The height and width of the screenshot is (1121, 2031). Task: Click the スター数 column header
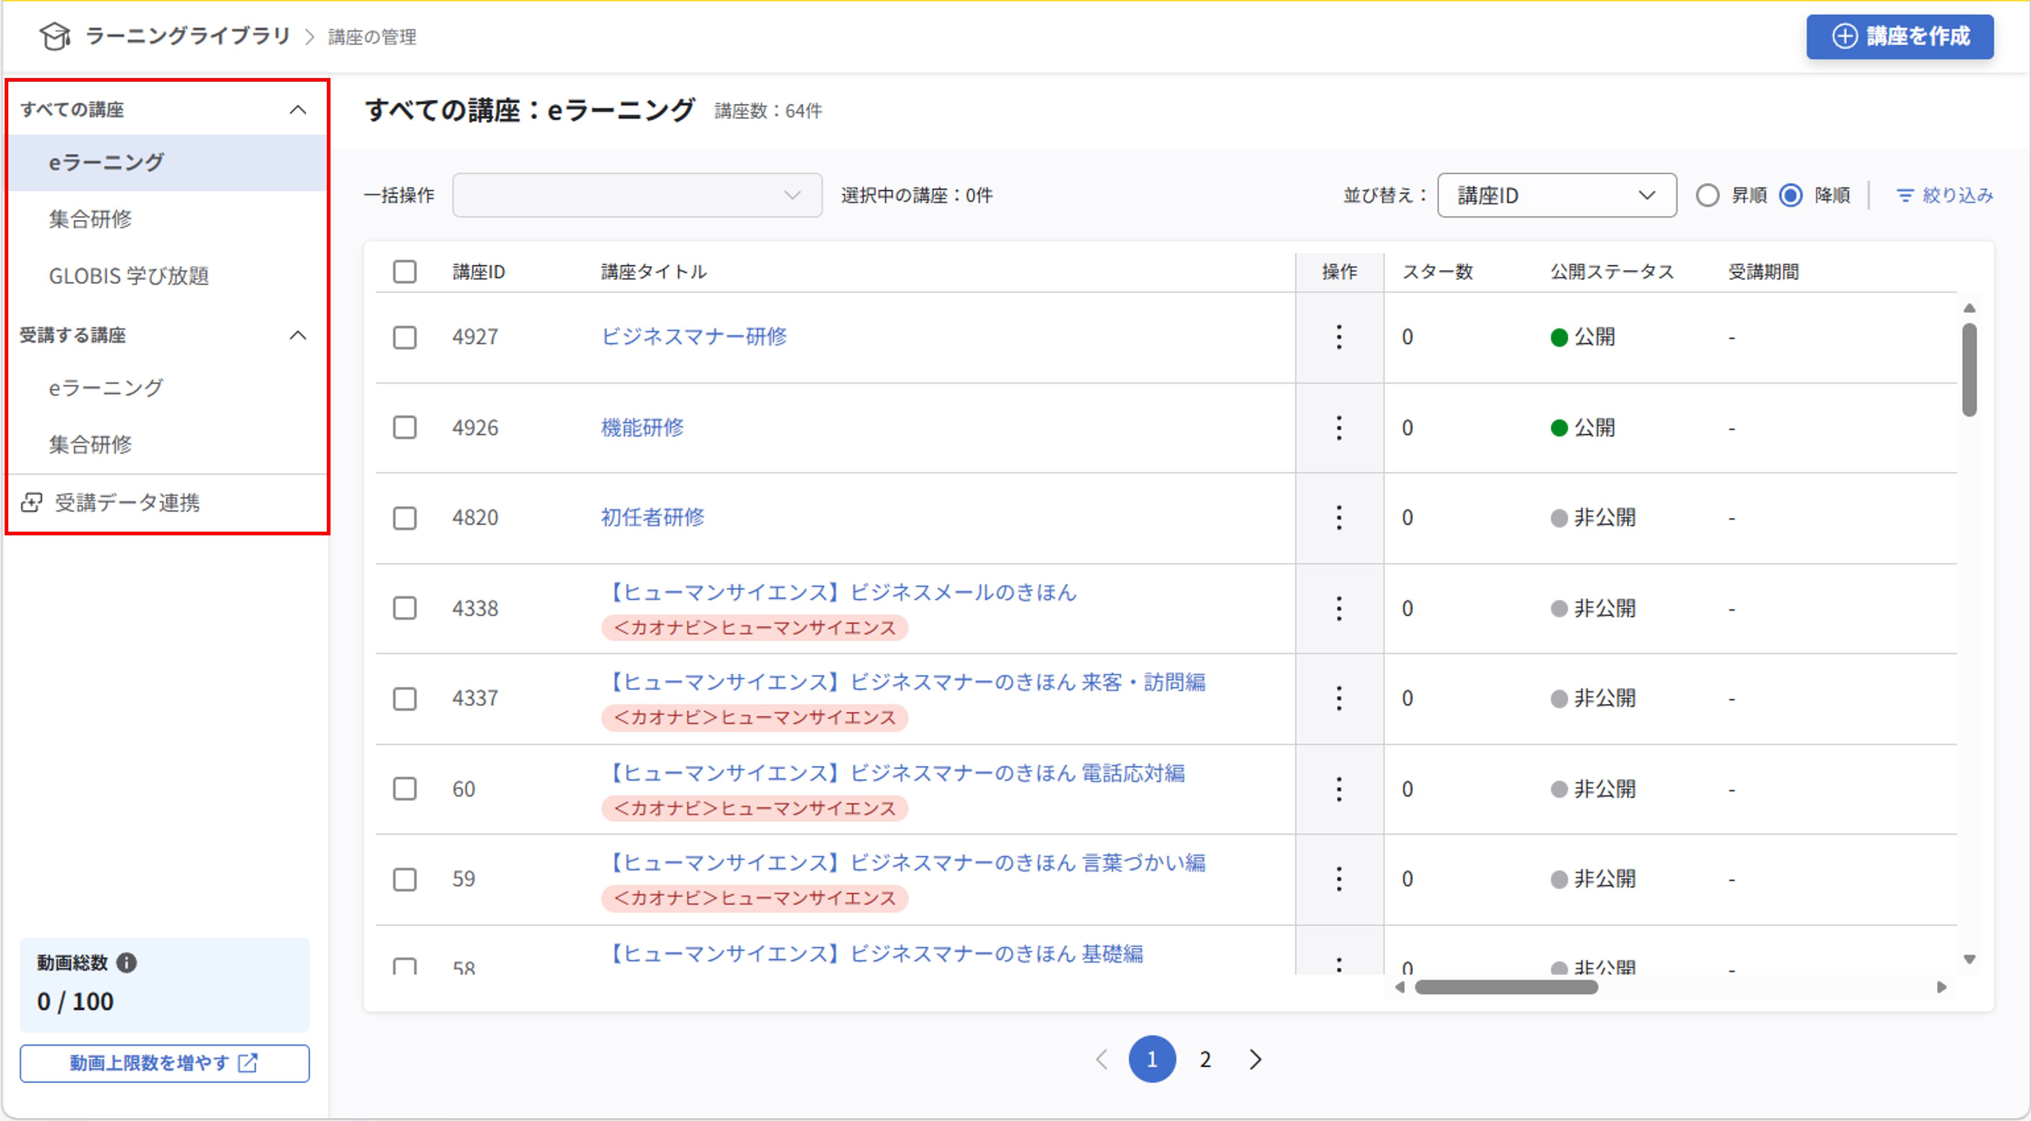1437,272
